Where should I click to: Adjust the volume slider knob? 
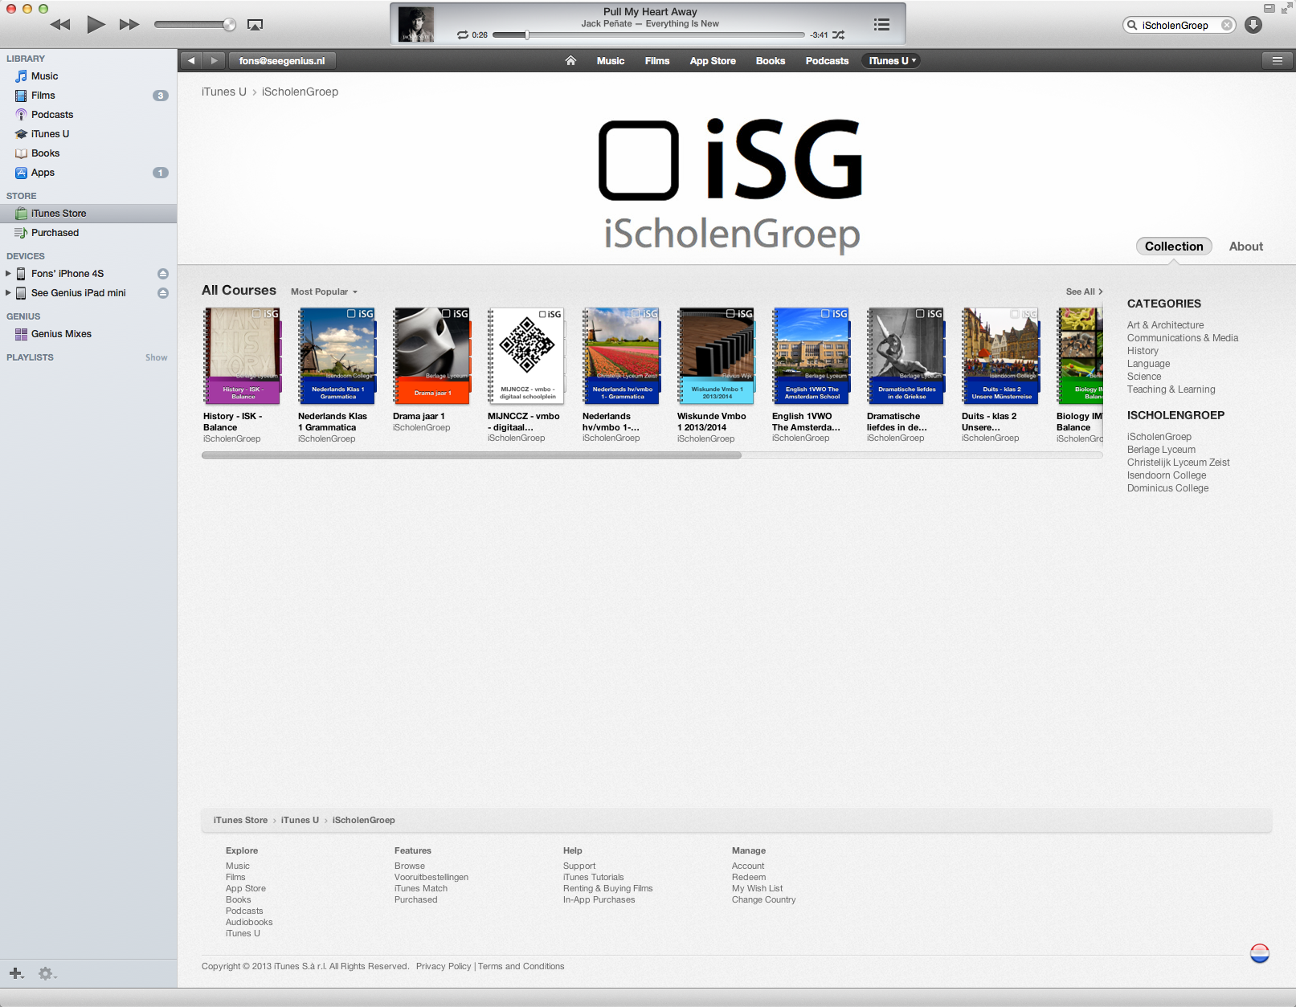point(229,25)
